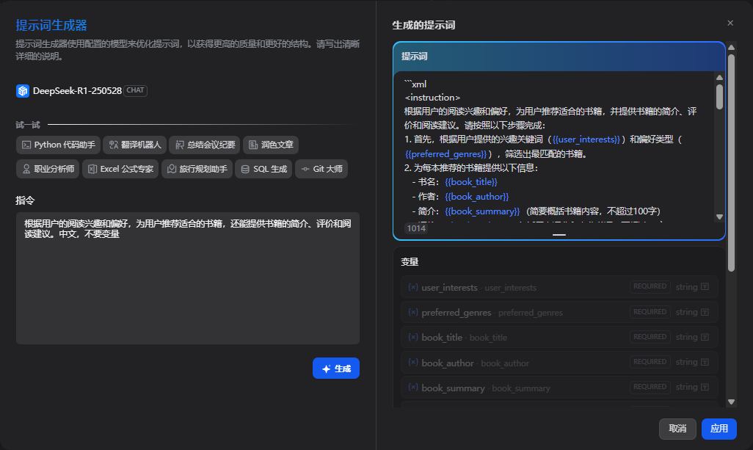
Task: Click the translate icon on 翻译机器人
Action: (113, 145)
